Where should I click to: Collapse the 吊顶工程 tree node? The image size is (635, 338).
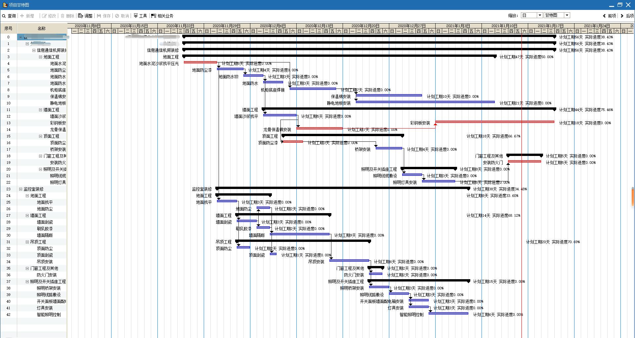(x=27, y=242)
